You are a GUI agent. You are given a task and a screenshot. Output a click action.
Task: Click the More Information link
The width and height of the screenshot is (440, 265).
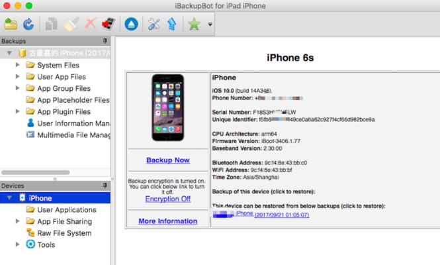[168, 221]
